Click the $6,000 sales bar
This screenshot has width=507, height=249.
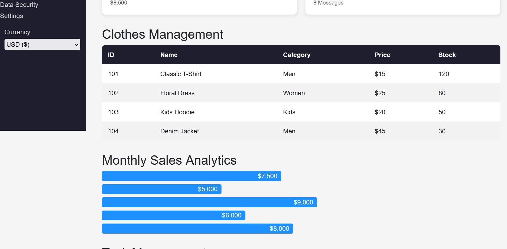pyautogui.click(x=174, y=215)
